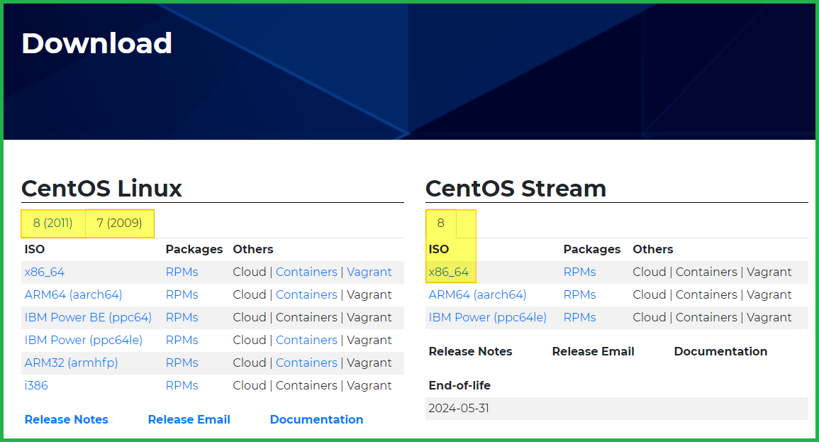Click Packages column header under CentOS Linux
This screenshot has width=819, height=442.
pos(194,249)
